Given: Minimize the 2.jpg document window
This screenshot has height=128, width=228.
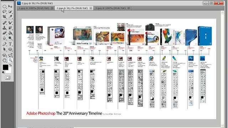Looking at the screenshot, I should pyautogui.click(x=206, y=3).
